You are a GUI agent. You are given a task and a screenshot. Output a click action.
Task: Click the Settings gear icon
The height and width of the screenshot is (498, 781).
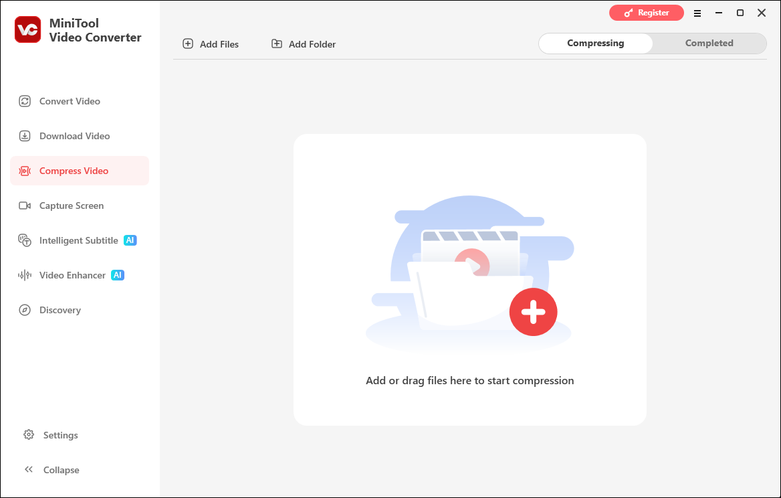pos(29,434)
